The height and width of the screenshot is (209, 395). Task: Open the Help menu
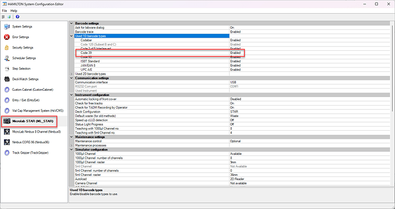coord(14,11)
